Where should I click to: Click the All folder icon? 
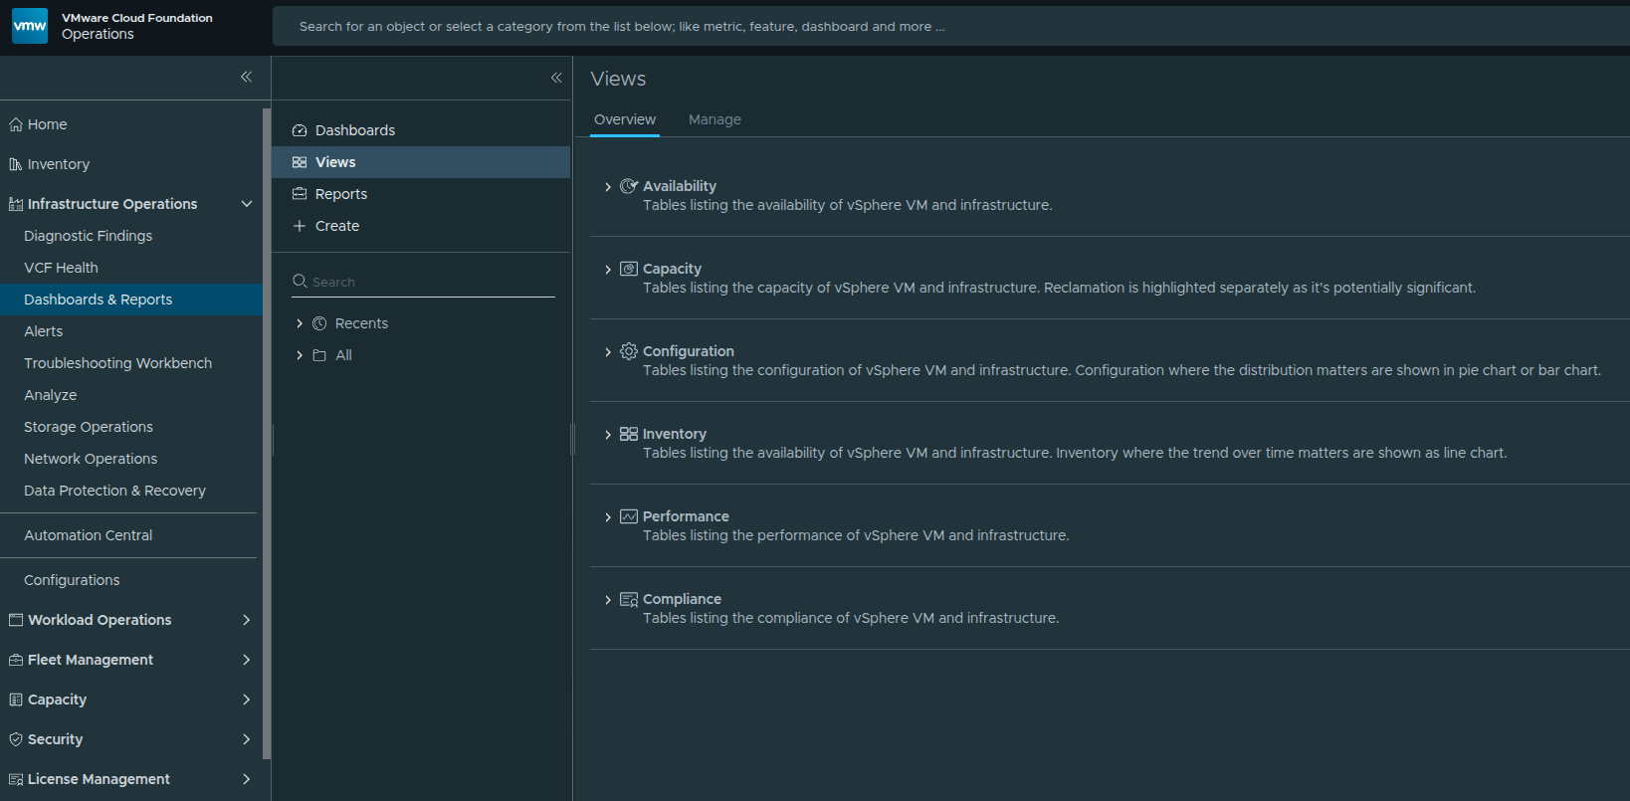coord(319,355)
